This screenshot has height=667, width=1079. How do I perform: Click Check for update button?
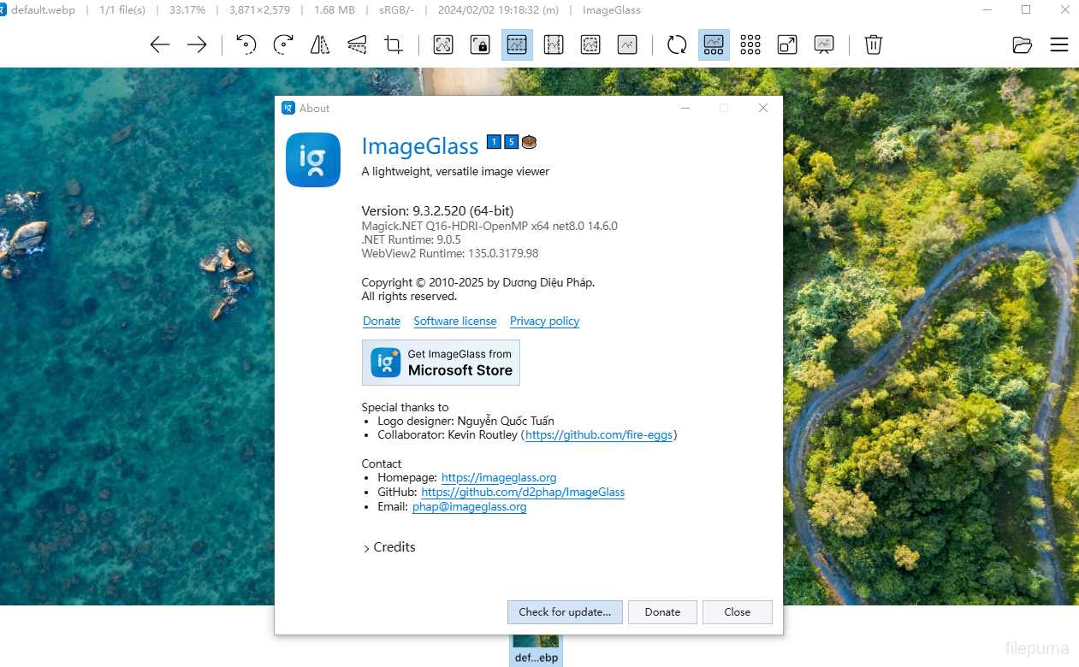click(x=565, y=612)
